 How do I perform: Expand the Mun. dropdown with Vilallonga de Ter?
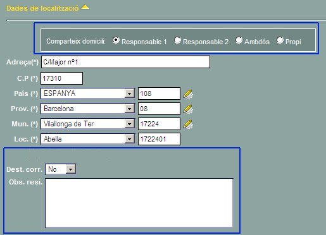[x=88, y=124]
